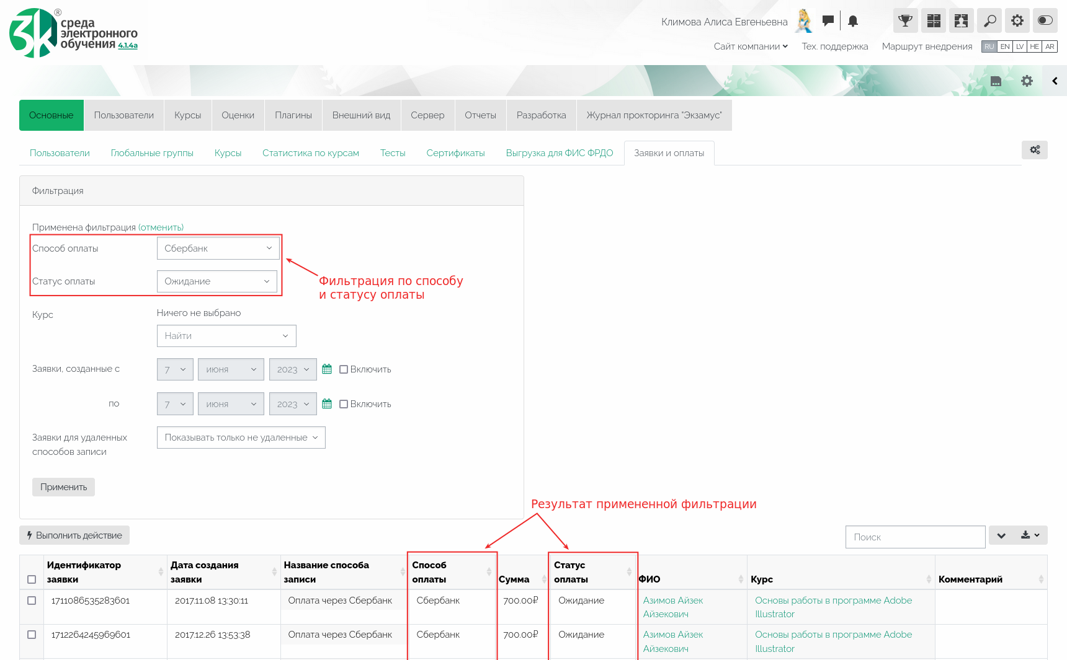Click the notifications bell icon
This screenshot has width=1067, height=660.
(x=853, y=21)
